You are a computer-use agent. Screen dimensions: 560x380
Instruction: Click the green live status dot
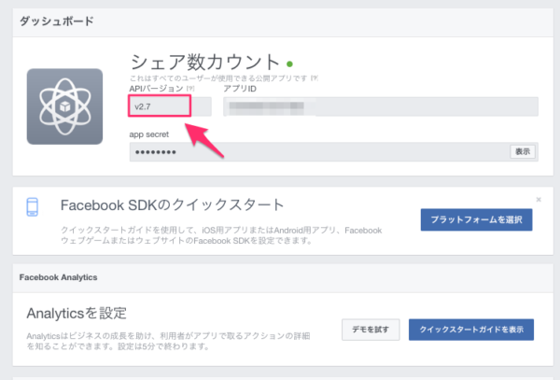coord(289,64)
